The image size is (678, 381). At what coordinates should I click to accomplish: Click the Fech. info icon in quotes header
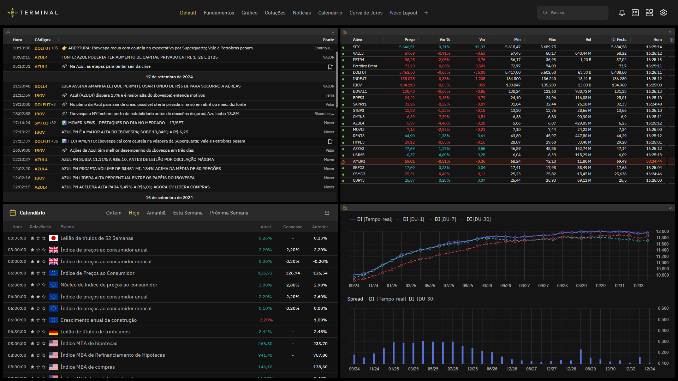click(613, 40)
